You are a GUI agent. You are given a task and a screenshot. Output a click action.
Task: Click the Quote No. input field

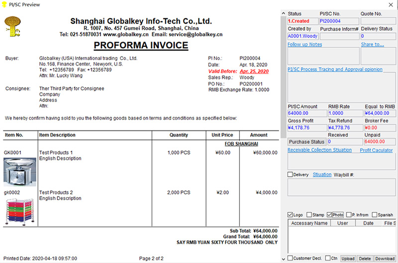(x=378, y=21)
